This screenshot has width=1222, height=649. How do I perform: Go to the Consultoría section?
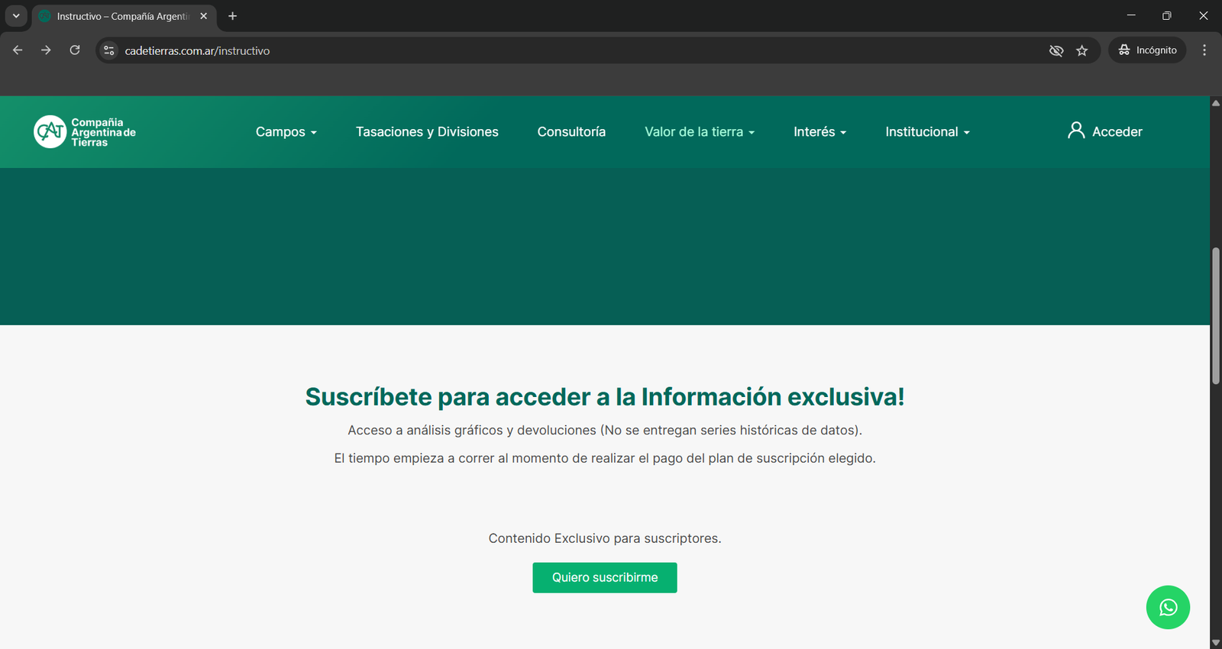point(571,132)
